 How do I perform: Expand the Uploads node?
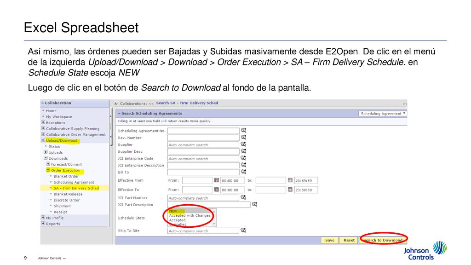click(x=46, y=152)
